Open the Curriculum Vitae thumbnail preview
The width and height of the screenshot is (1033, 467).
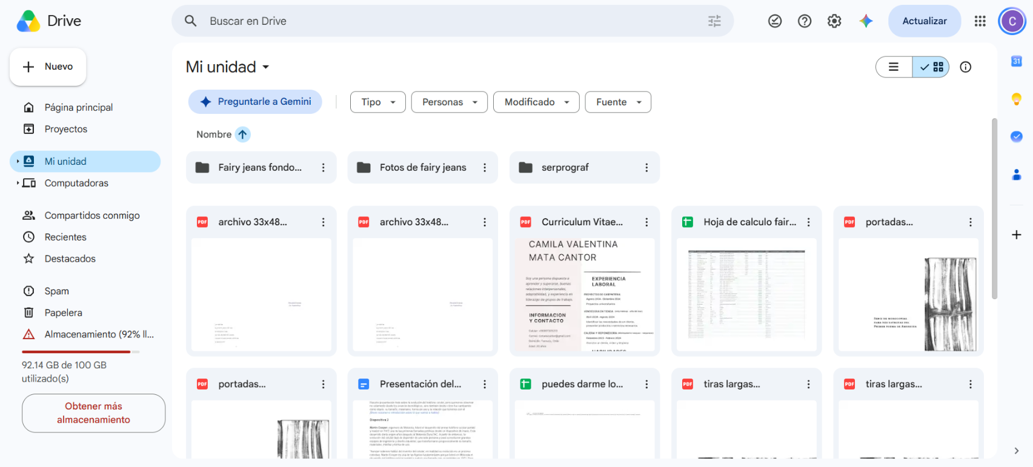coord(585,294)
